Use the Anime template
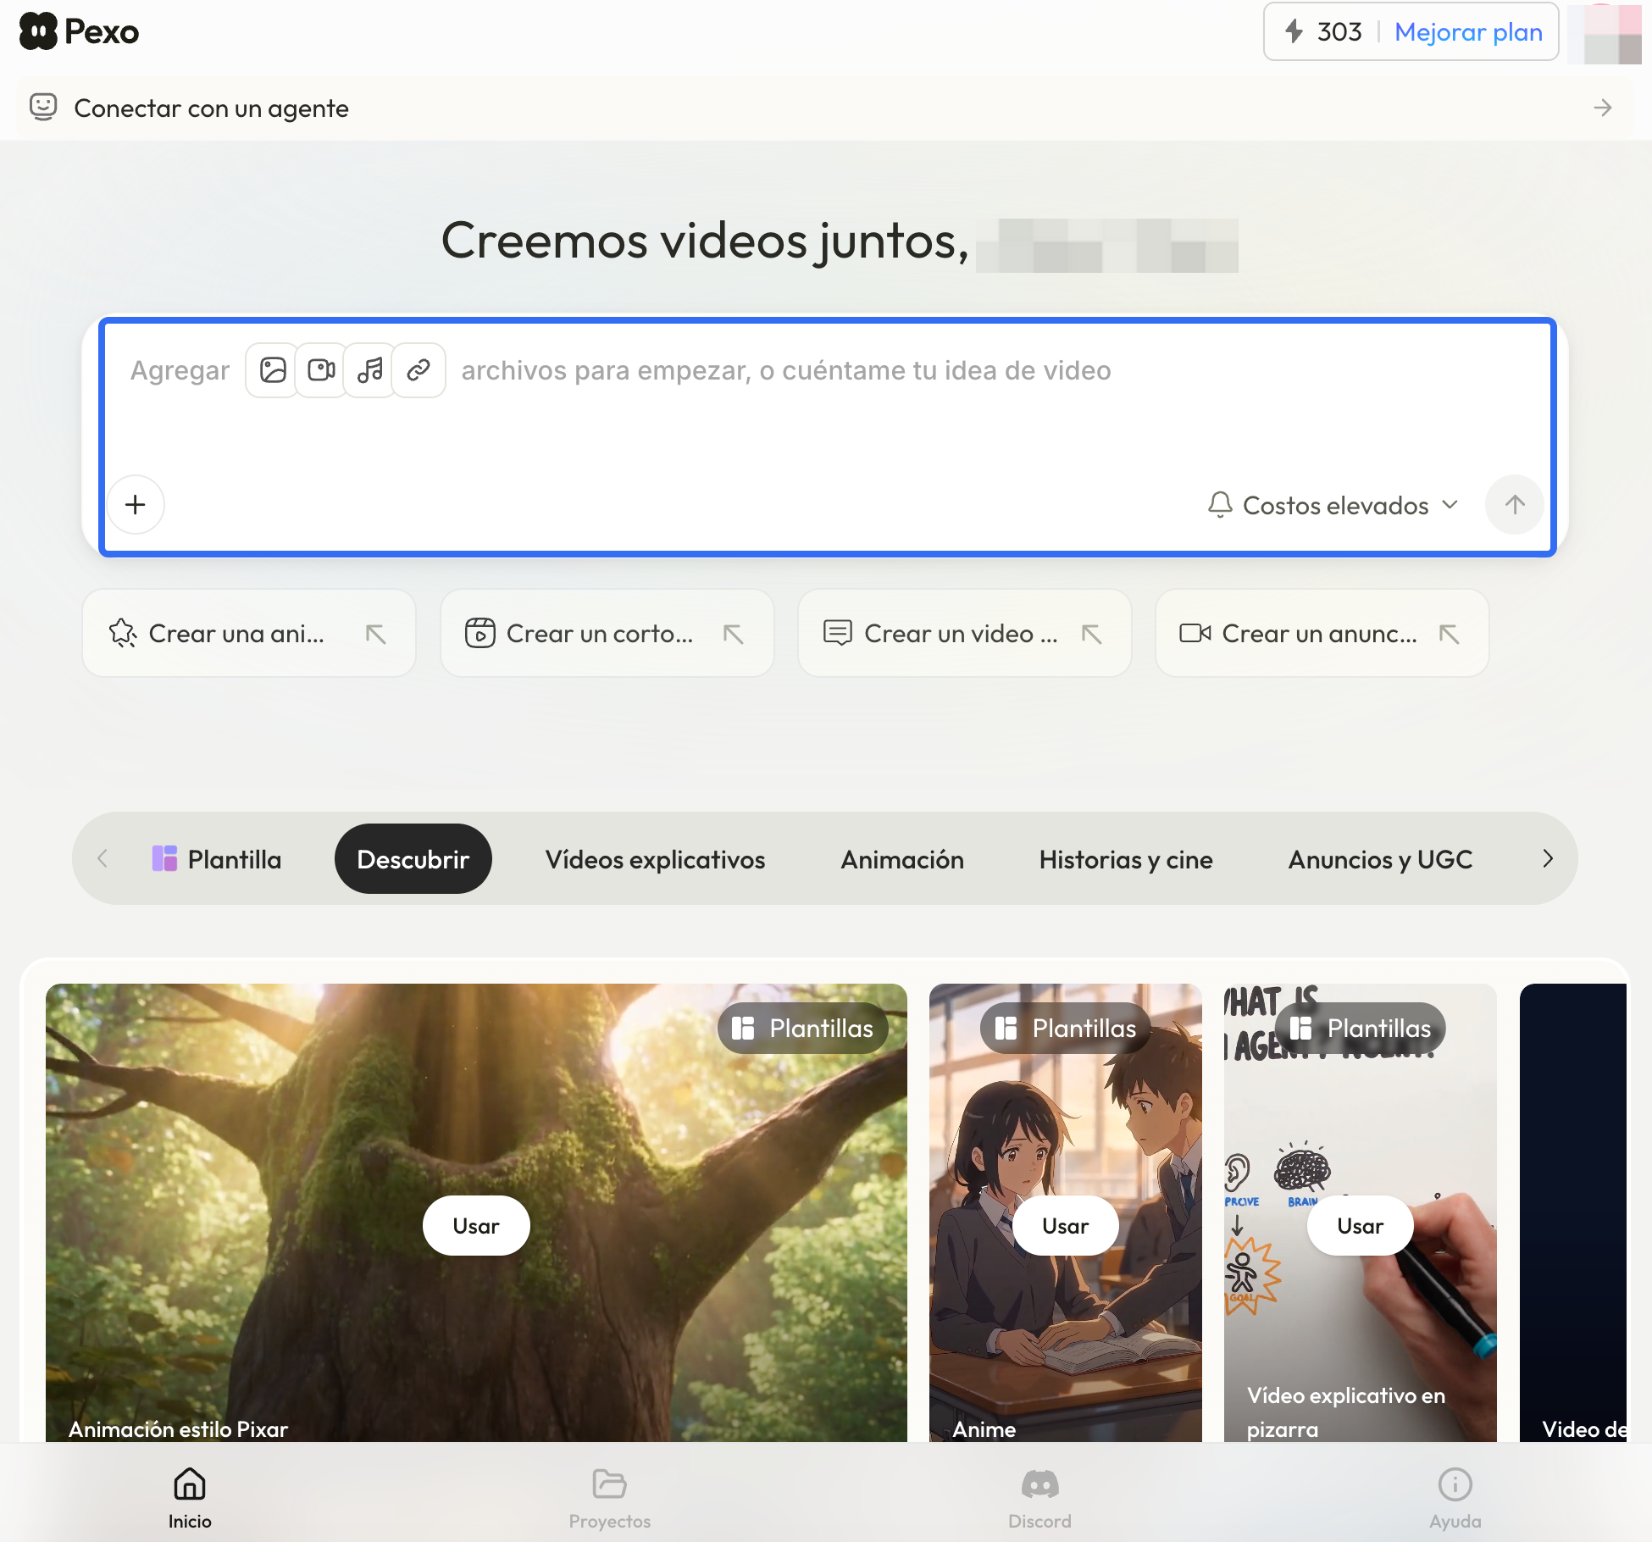The image size is (1652, 1542). 1066,1226
